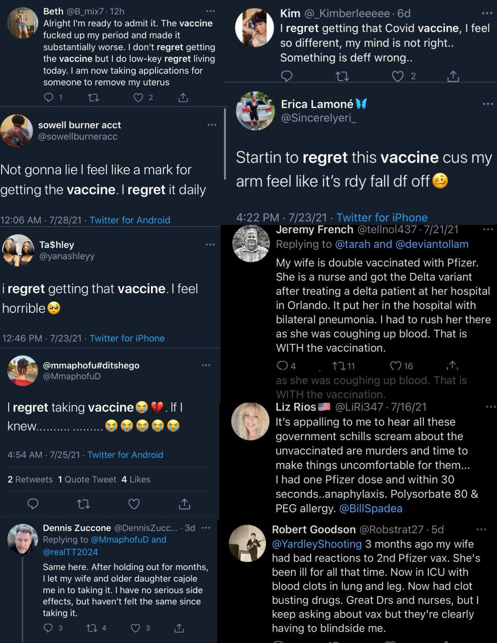
Task: Open three-dot options on Erica Lamoné's tweet
Action: 487,104
